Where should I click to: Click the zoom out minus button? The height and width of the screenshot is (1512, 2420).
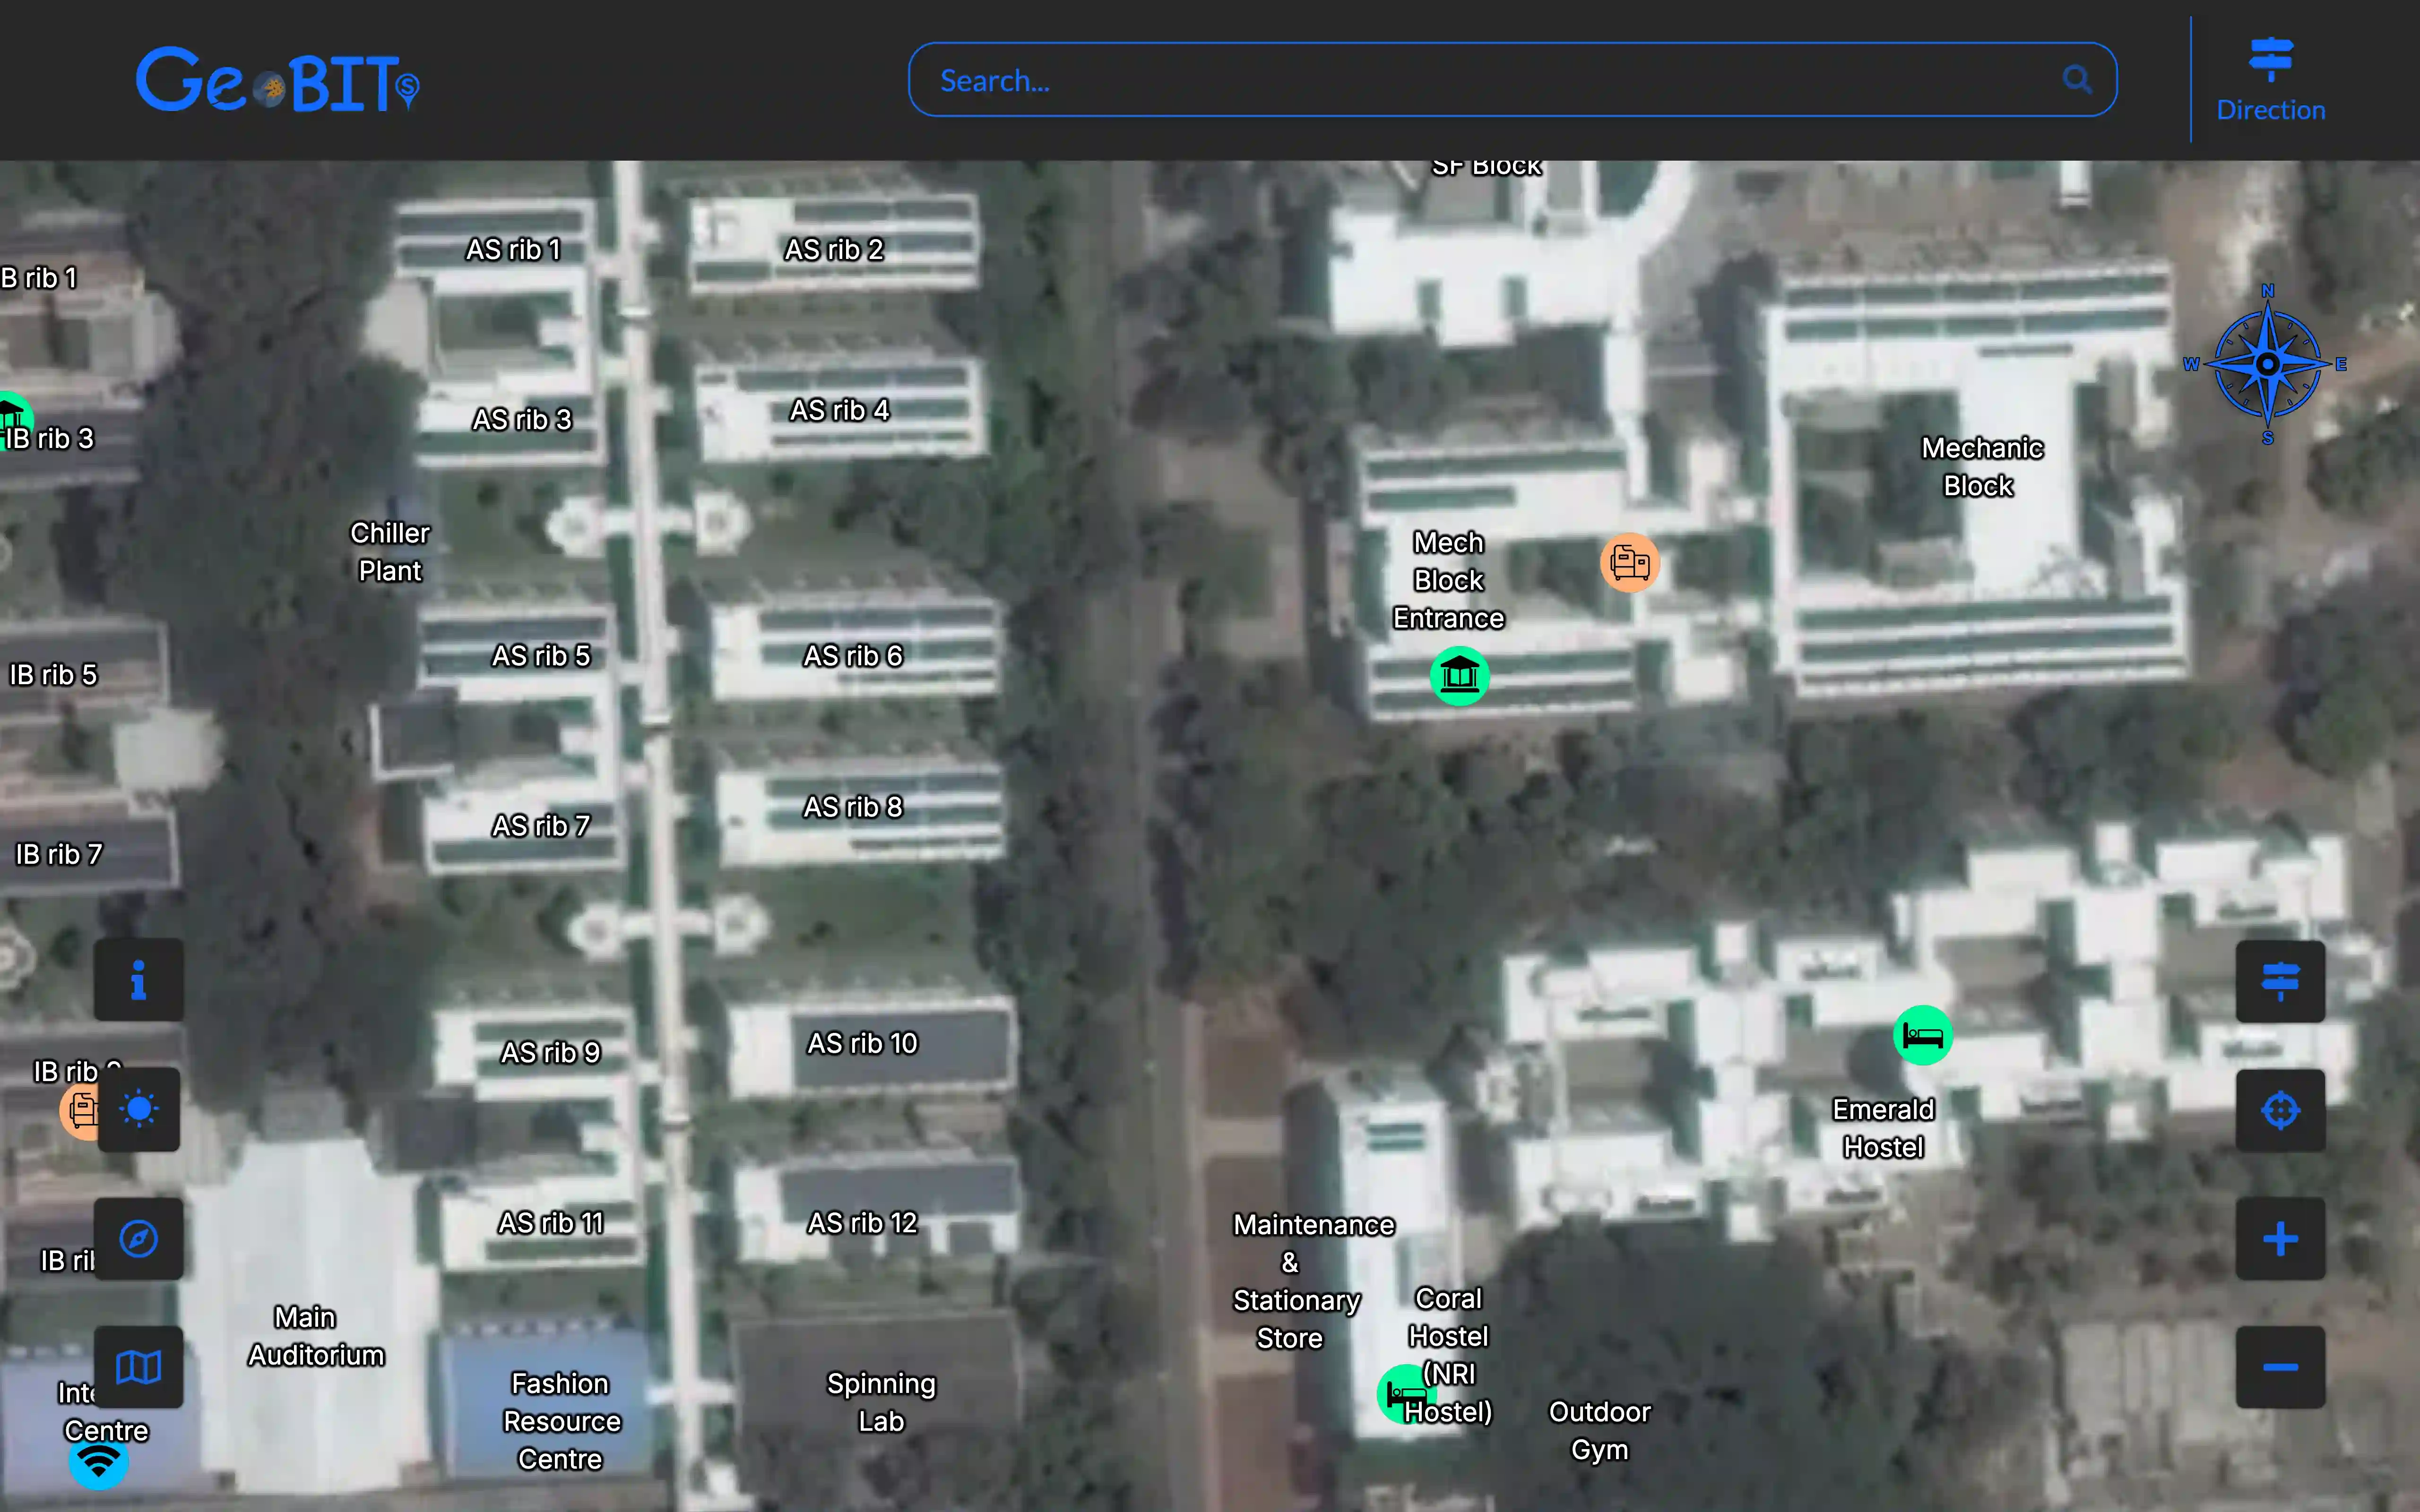click(2280, 1367)
